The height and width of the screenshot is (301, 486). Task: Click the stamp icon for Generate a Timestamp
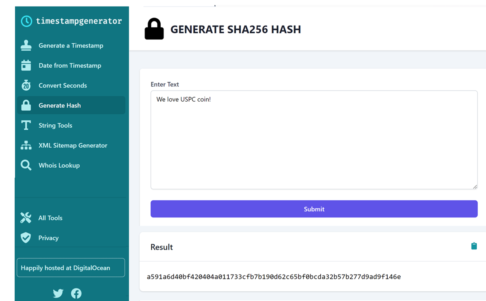pos(26,45)
